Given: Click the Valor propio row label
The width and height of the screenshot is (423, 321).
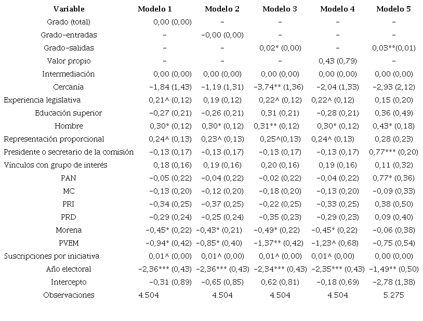Looking at the screenshot, I should (x=69, y=61).
